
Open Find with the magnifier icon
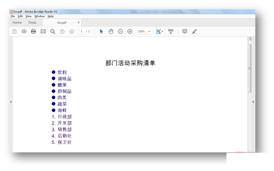click(x=53, y=32)
